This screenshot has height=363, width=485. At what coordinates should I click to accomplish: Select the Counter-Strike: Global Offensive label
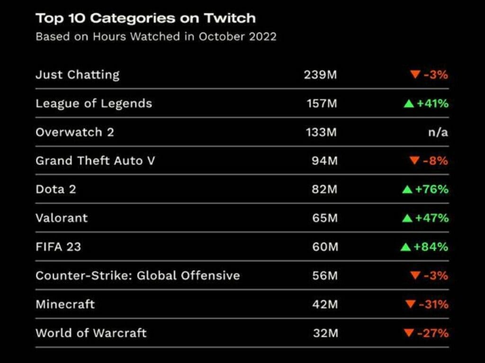click(x=137, y=276)
